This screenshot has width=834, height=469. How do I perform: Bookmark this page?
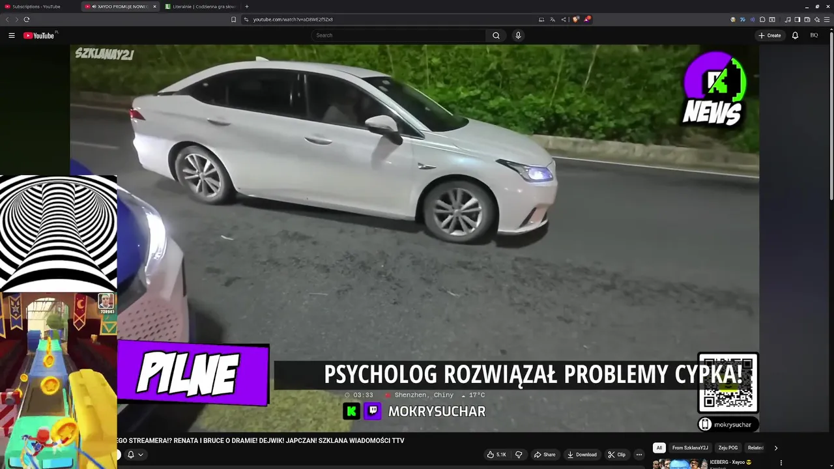pos(233,20)
